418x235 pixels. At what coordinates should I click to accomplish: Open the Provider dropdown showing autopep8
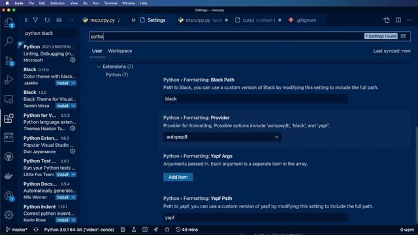(222, 137)
